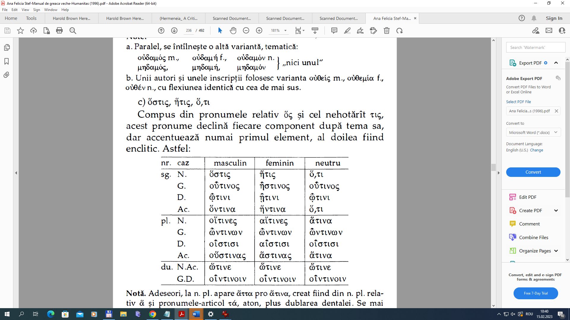Switch to Home tab

11,18
